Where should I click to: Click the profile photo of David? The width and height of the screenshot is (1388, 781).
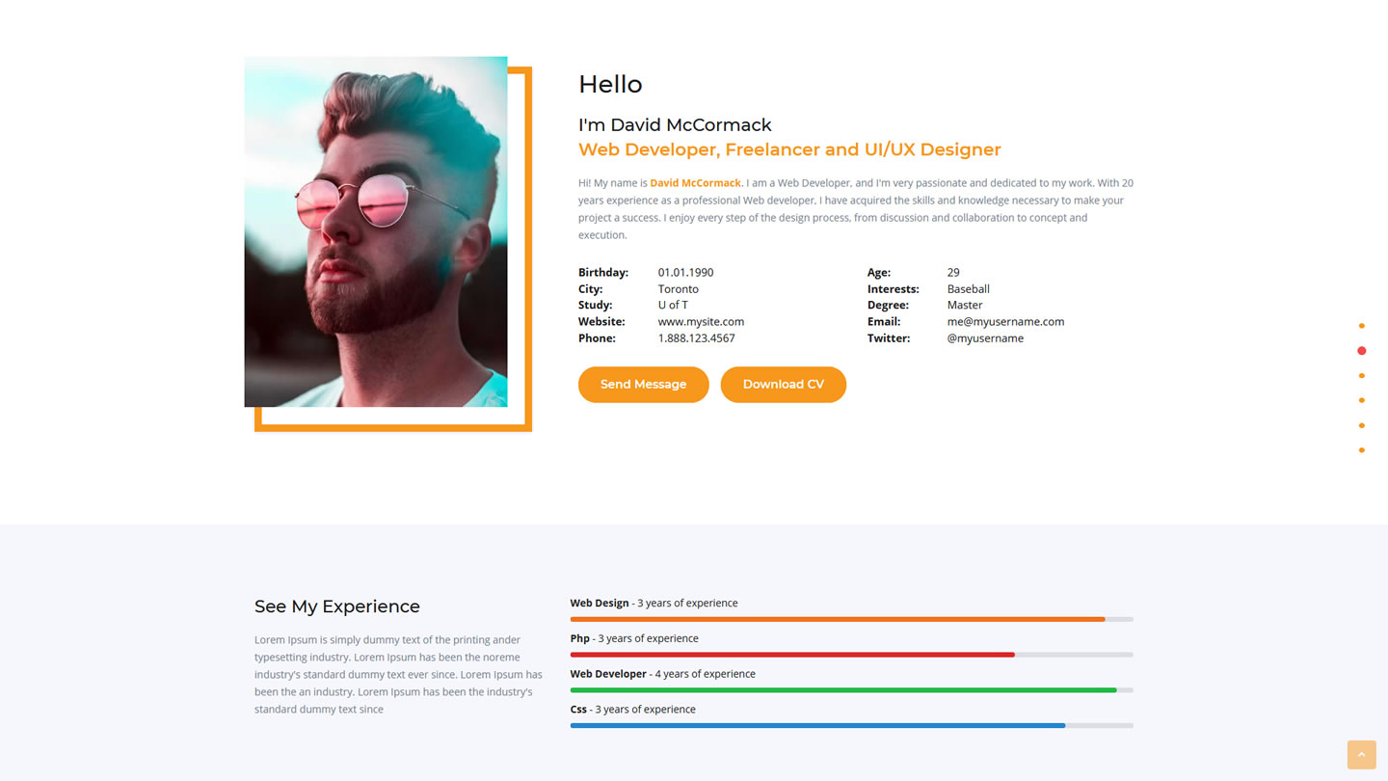point(376,231)
